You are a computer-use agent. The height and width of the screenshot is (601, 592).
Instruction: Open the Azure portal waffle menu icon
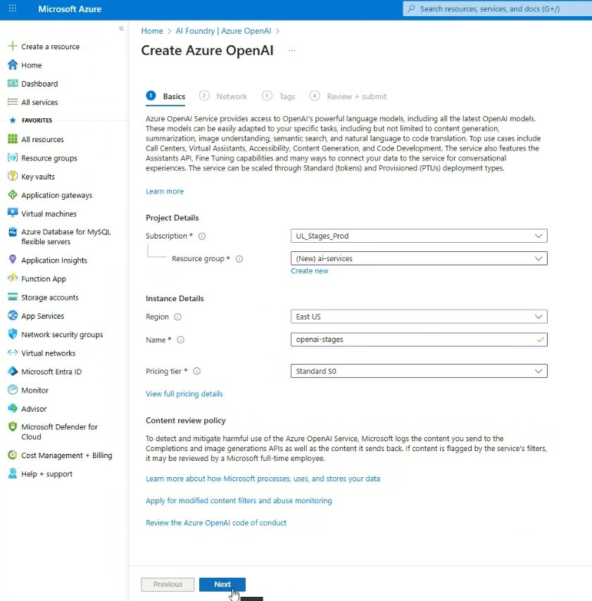13,9
